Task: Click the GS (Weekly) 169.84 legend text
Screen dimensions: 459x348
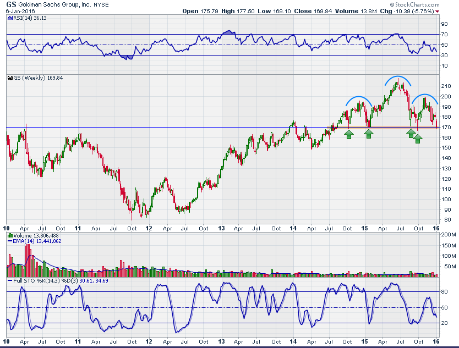Action: (x=38, y=78)
